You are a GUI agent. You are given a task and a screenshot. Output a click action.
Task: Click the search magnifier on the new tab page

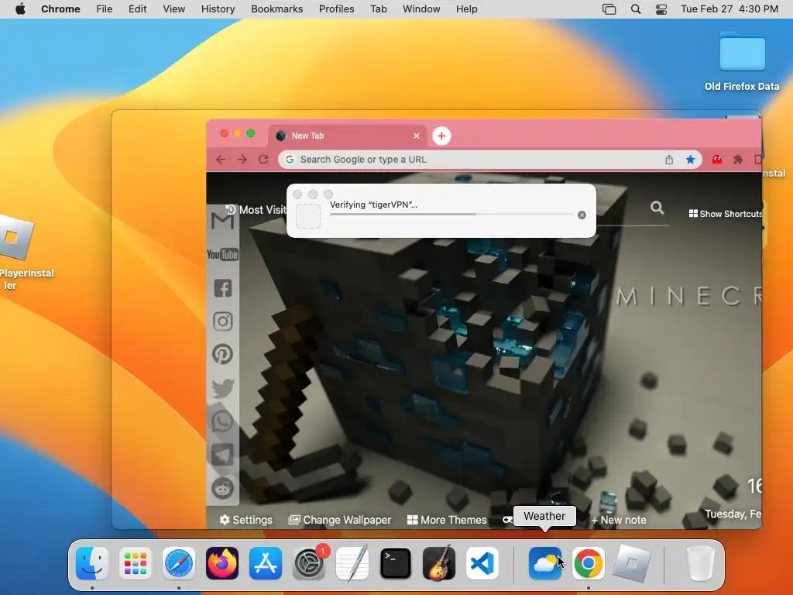[657, 208]
